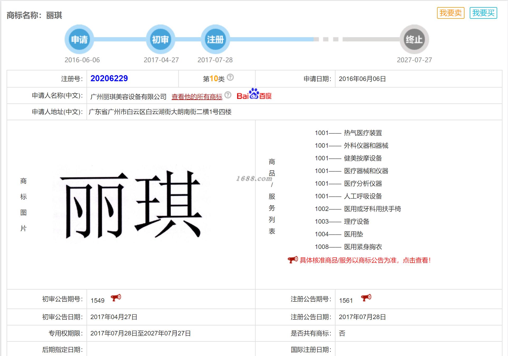
Task: Click the orange class number 10
Action: (214, 78)
